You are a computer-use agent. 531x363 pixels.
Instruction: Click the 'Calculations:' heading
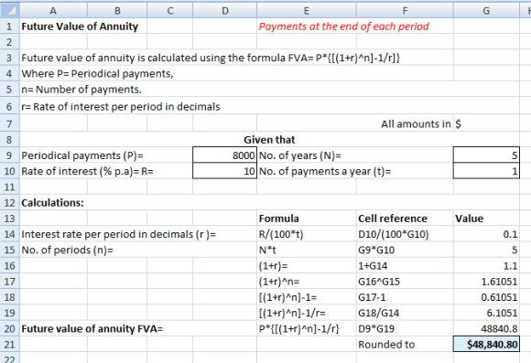click(52, 203)
